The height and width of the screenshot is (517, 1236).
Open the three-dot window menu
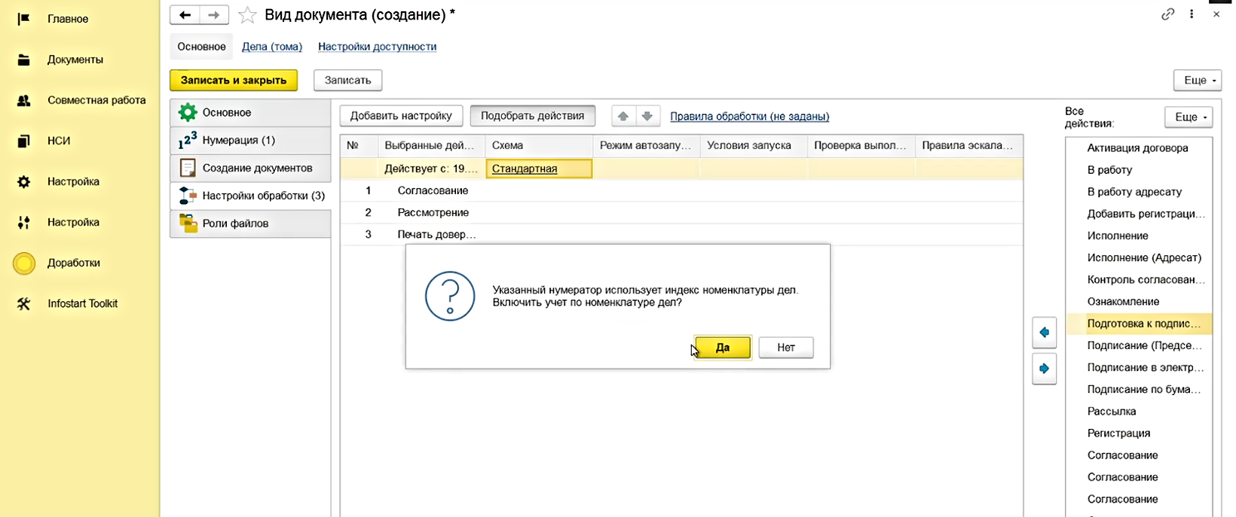tap(1192, 14)
